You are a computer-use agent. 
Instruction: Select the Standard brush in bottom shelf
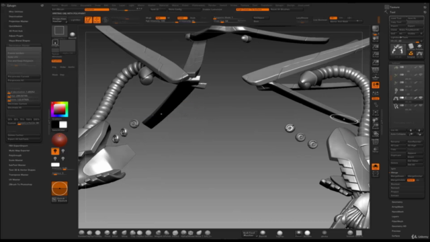pyautogui.click(x=81, y=233)
